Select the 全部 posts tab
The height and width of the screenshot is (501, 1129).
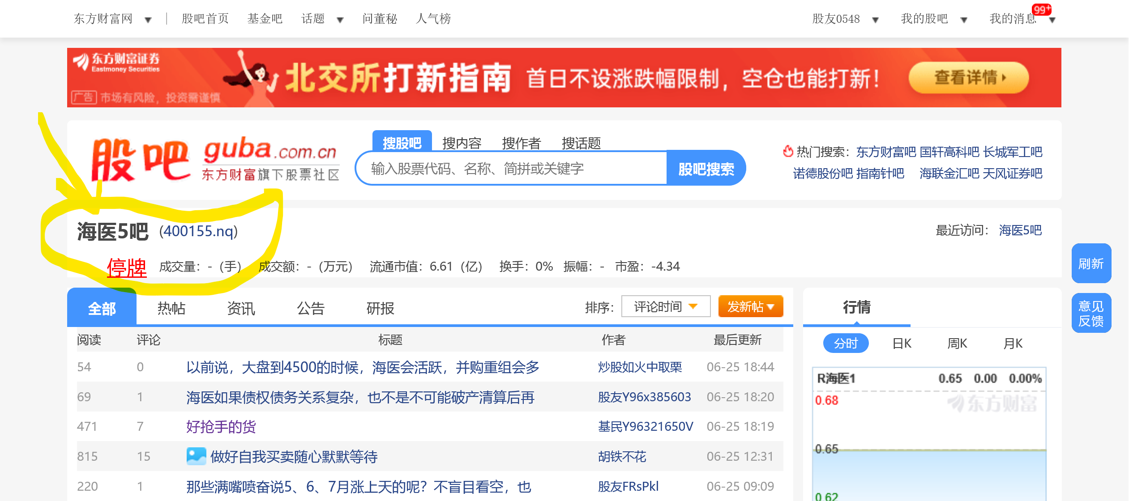(x=102, y=308)
